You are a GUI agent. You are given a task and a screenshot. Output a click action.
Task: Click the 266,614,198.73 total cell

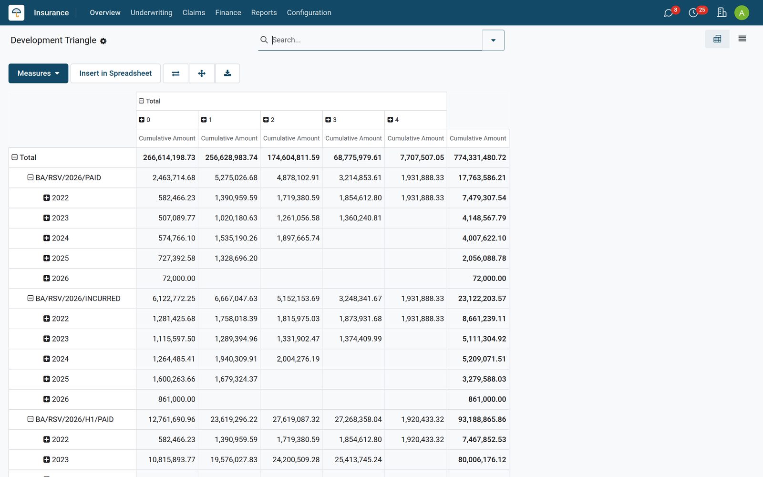167,158
